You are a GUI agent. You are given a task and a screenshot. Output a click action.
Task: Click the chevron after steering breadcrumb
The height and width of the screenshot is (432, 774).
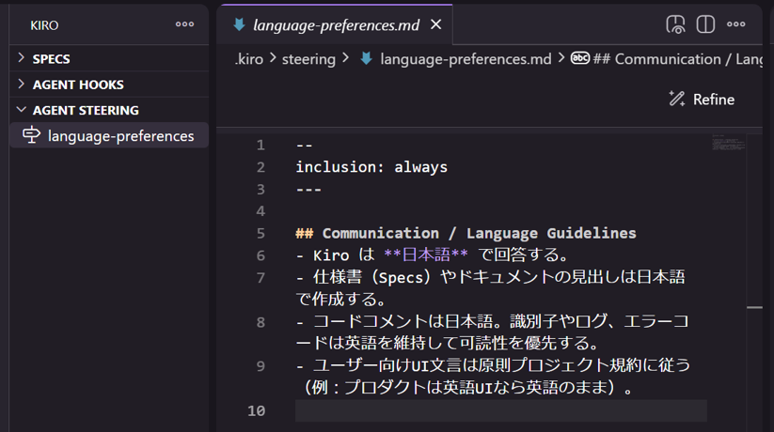coord(345,58)
